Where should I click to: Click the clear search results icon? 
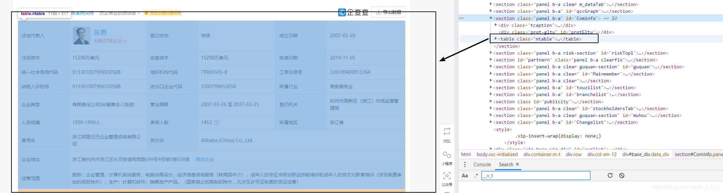point(622,175)
